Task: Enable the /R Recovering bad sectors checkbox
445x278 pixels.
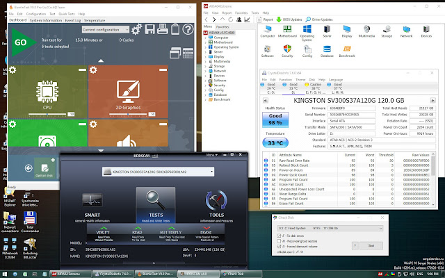Action: pyautogui.click(x=279, y=241)
